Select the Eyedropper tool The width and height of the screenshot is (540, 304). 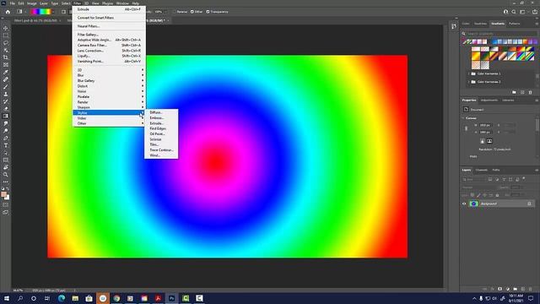tap(6, 72)
